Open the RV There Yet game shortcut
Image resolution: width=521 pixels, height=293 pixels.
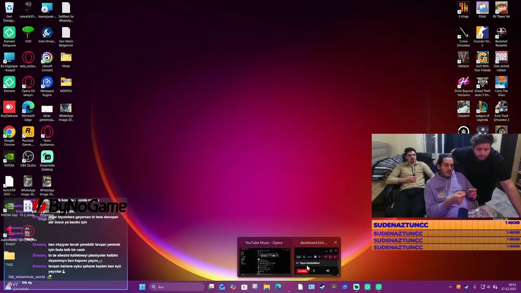pyautogui.click(x=501, y=10)
